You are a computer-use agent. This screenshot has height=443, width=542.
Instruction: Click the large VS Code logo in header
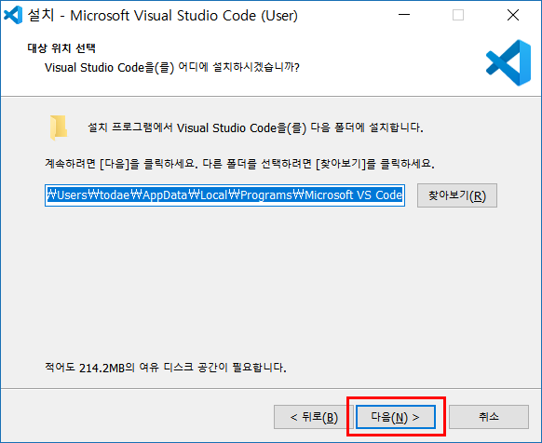508,62
